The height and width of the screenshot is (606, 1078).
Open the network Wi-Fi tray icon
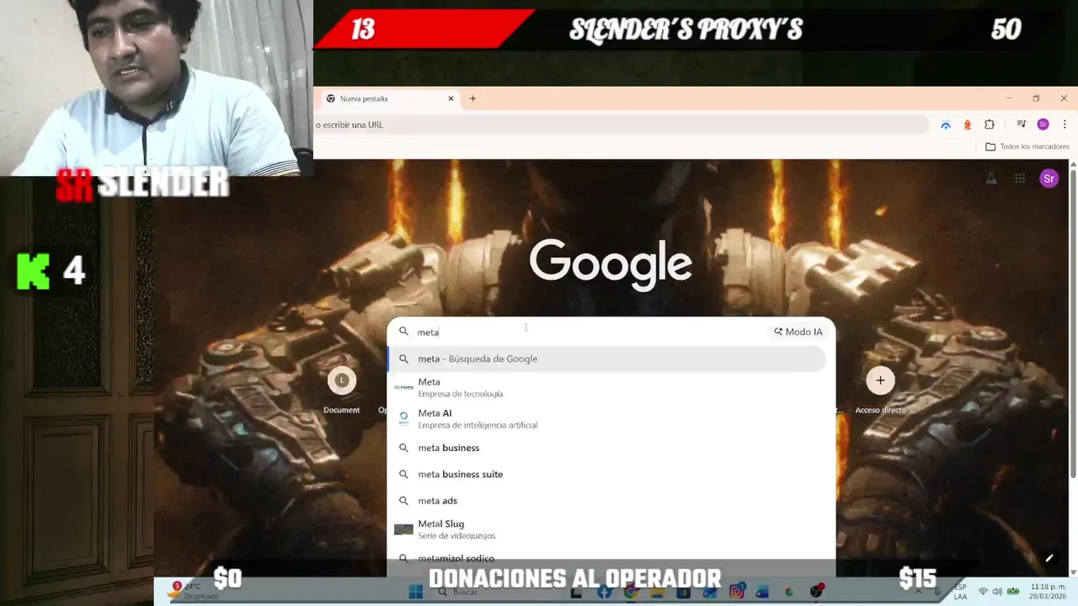pyautogui.click(x=983, y=592)
